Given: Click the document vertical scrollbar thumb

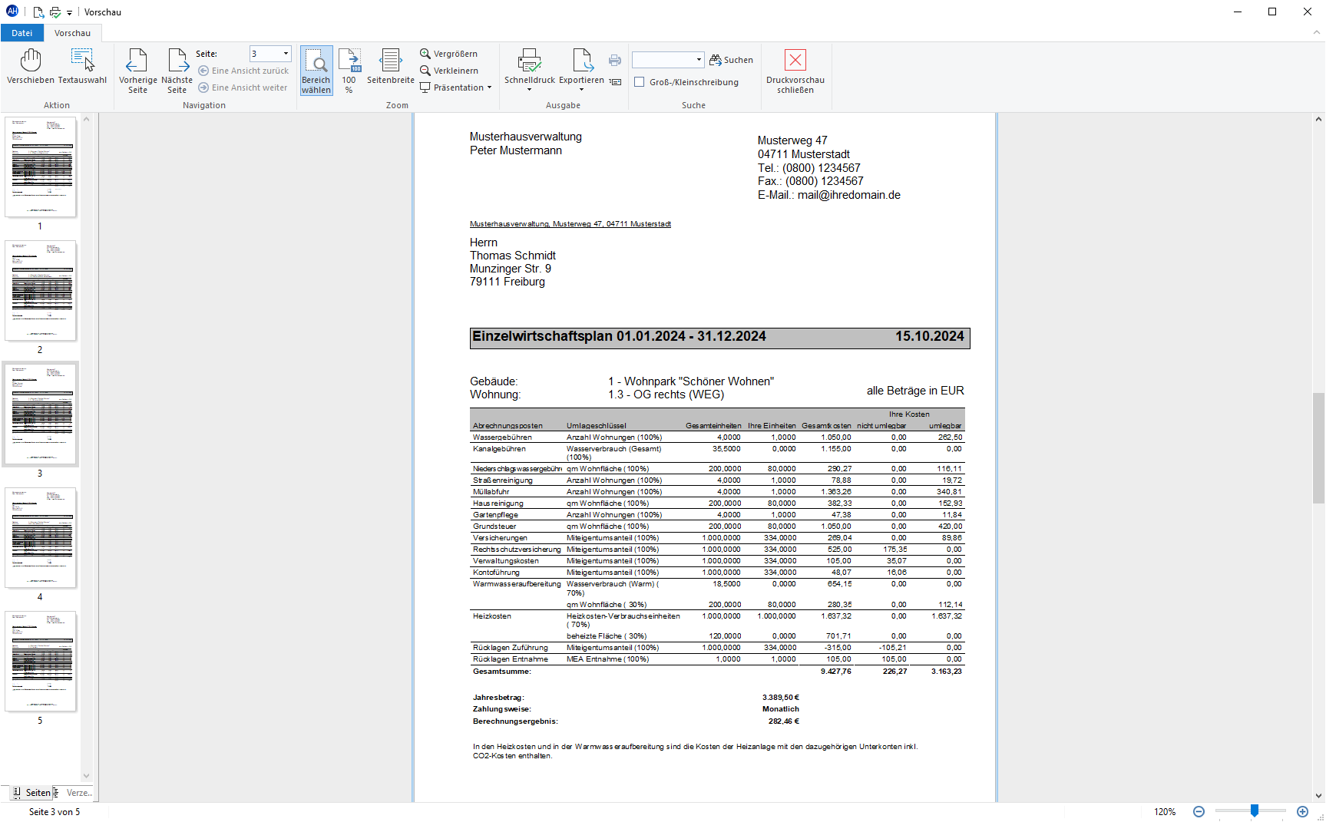Looking at the screenshot, I should click(x=1318, y=447).
